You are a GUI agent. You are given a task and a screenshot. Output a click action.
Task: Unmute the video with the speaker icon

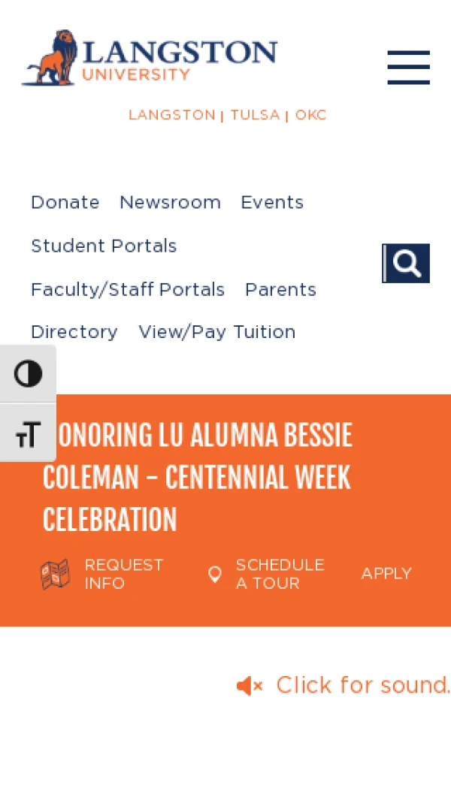click(249, 686)
